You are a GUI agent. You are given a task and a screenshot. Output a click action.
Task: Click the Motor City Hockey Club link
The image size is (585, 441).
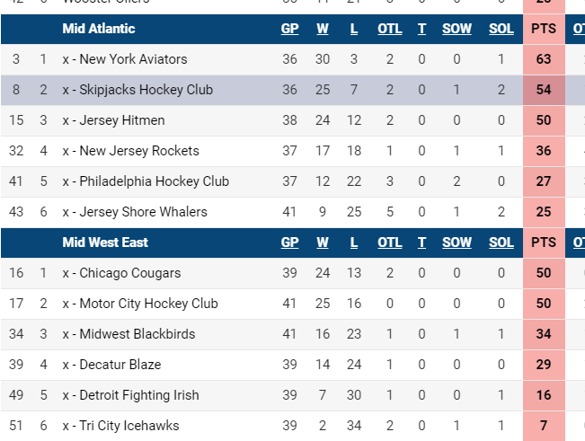click(x=148, y=304)
